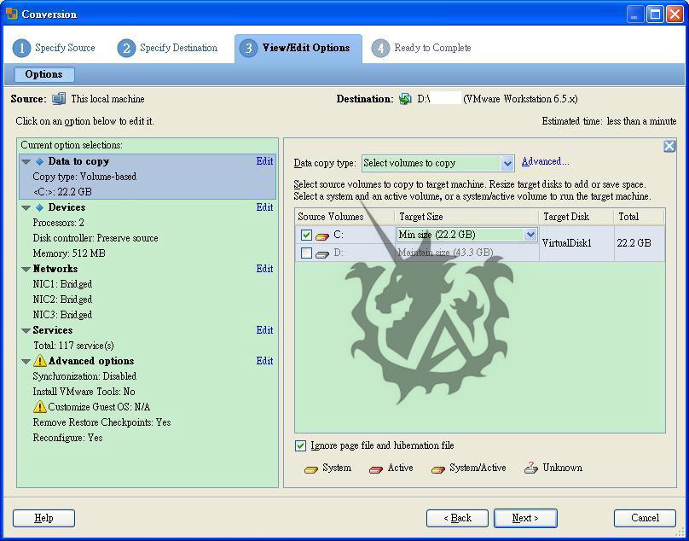Click the C: volume drive icon
Viewport: 689px width, 541px height.
coord(322,236)
